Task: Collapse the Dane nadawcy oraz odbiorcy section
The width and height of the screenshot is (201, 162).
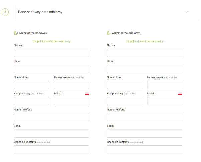Action: pos(187,12)
